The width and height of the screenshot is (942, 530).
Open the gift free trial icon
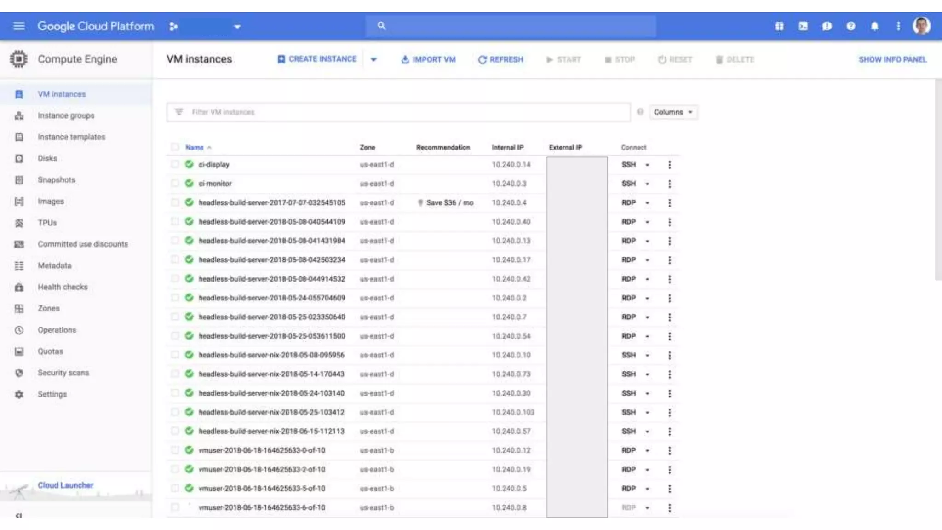[779, 26]
